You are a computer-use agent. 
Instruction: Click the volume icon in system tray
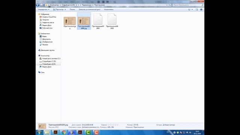coord(190,132)
